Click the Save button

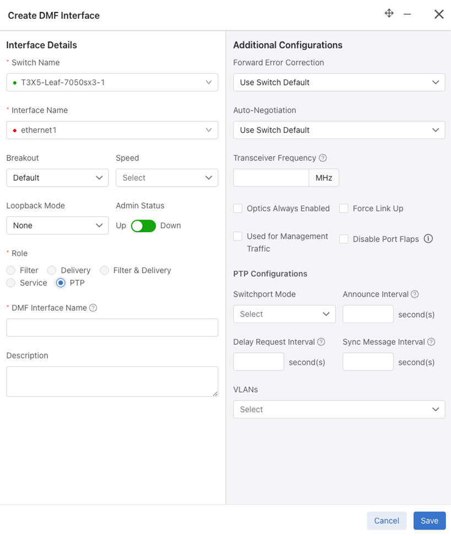point(429,521)
